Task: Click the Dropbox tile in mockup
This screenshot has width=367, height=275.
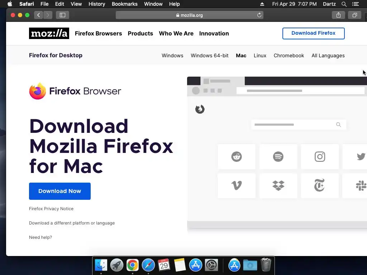Action: 278,186
